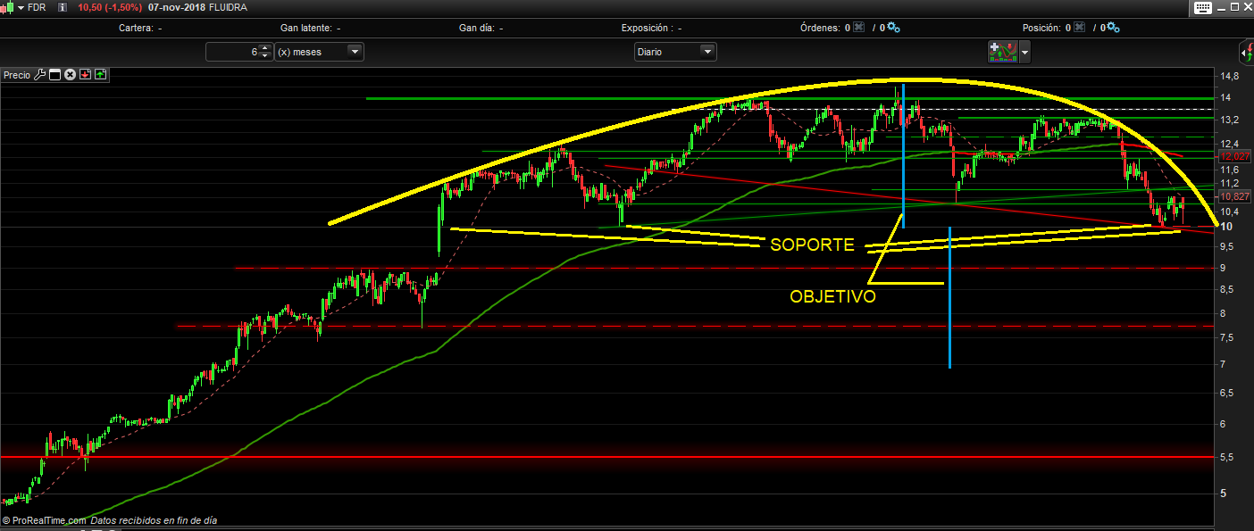Expand the indicator button dropdown arrow
Viewport: 1254px width, 531px height.
tap(1024, 53)
